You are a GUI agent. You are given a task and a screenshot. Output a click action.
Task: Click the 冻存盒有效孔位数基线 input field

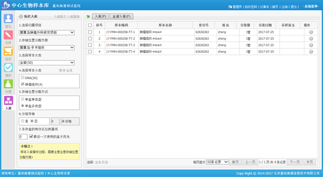(x=23, y=137)
